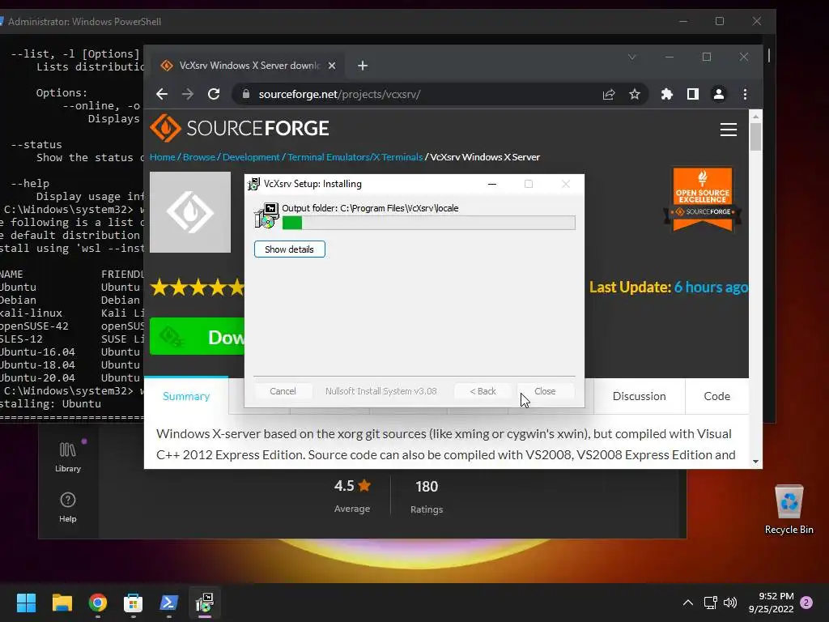Go back in Chrome browser
The width and height of the screenshot is (829, 622).
tap(162, 94)
